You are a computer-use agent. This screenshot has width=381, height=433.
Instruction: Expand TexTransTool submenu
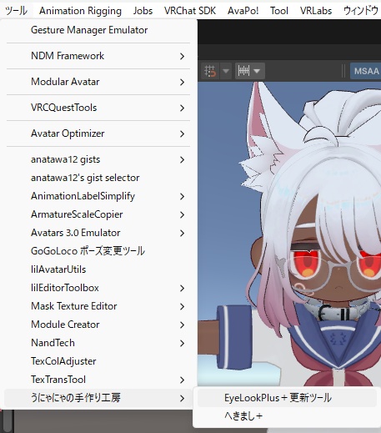pyautogui.click(x=98, y=380)
